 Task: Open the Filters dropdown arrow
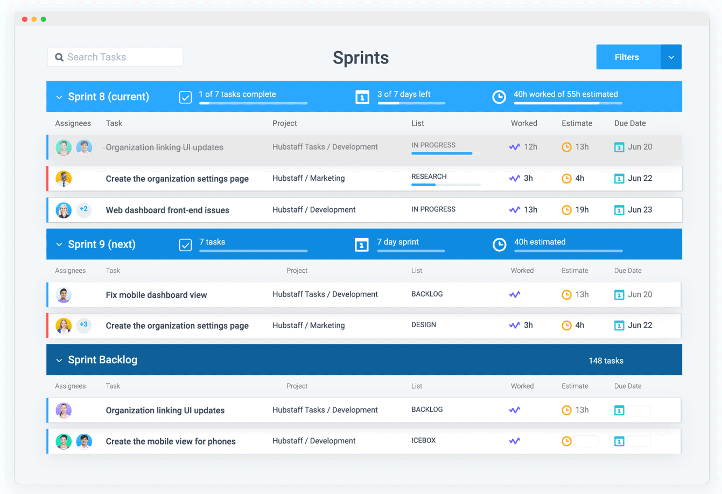671,57
